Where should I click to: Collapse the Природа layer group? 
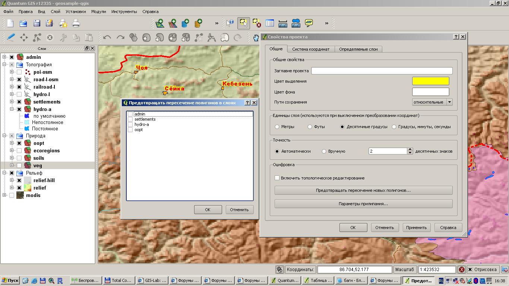pyautogui.click(x=4, y=136)
